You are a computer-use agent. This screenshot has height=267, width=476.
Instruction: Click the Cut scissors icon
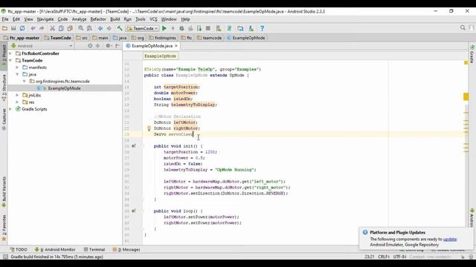tap(52, 28)
